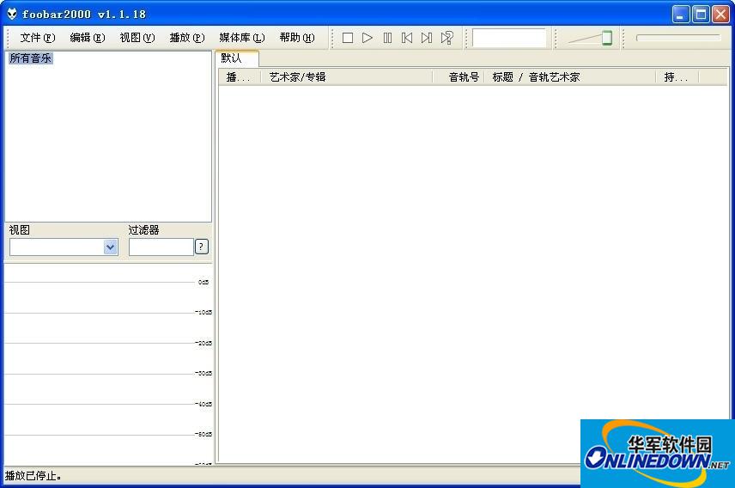Minimize the foobar2000 window

point(681,15)
